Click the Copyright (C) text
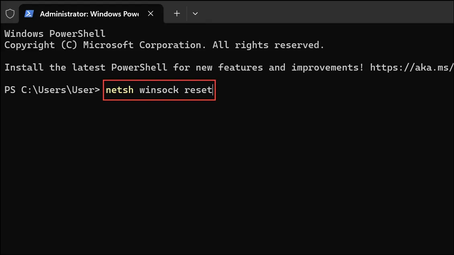Screen dimensions: 454x255 41,45
